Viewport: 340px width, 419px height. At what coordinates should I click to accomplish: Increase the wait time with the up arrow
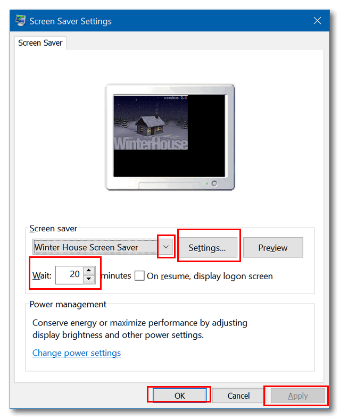89,271
